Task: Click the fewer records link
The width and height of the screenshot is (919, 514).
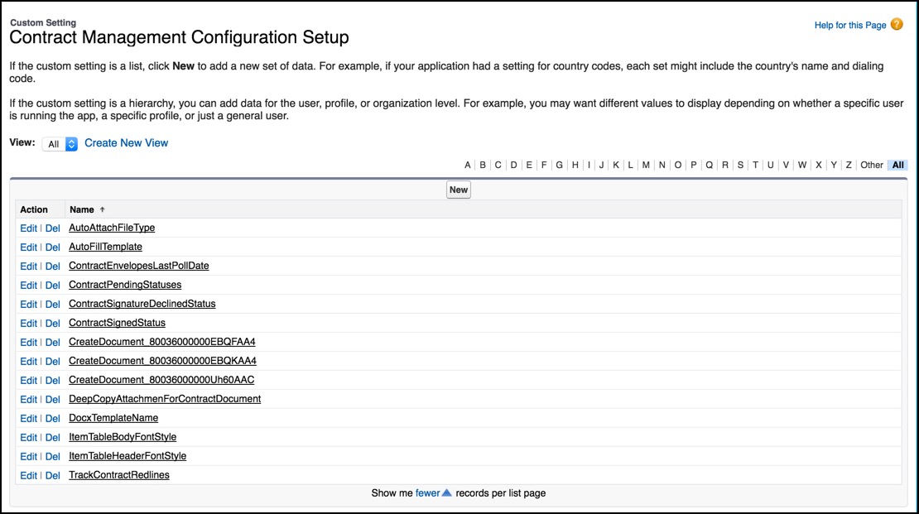Action: tap(427, 493)
